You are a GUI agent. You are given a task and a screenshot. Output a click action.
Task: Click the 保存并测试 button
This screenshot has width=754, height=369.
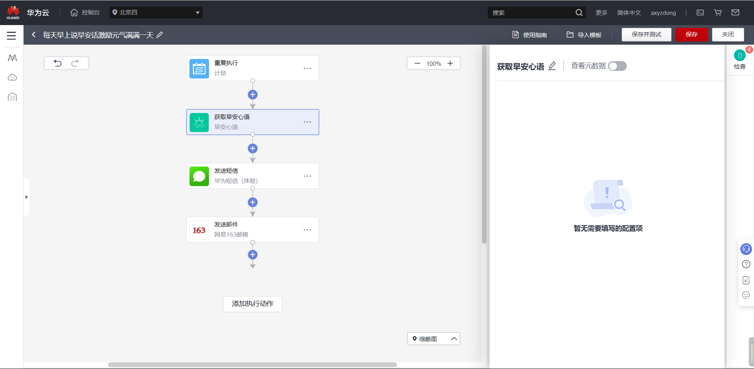646,34
